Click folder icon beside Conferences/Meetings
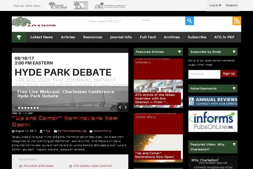Screen dimensions: 253x169 (x=55, y=131)
